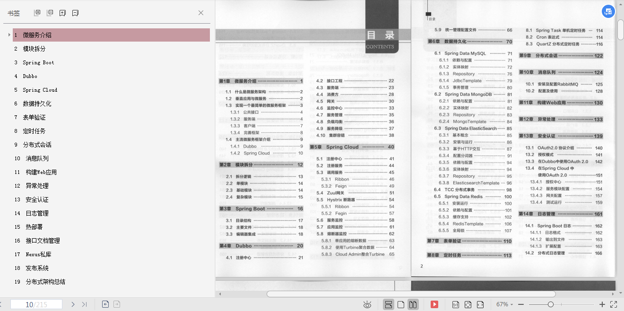Viewport: 624px width, 311px height.
Task: Open bookmark 11 构建Web应用
Action: pyautogui.click(x=111, y=172)
